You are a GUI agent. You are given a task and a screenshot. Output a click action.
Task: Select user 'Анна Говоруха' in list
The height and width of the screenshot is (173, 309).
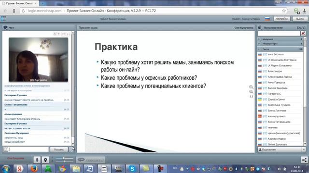280,83
